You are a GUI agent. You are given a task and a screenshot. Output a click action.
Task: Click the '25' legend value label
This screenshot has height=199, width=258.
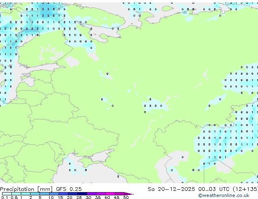pos(79,197)
